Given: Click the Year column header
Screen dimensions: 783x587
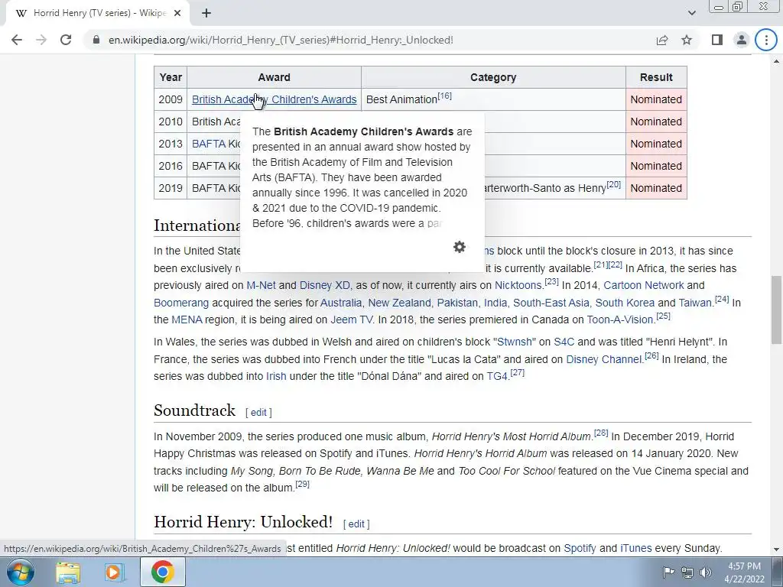Looking at the screenshot, I should (171, 77).
